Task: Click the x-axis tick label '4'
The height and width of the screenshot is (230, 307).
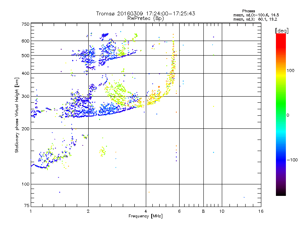Action: (x=146, y=211)
